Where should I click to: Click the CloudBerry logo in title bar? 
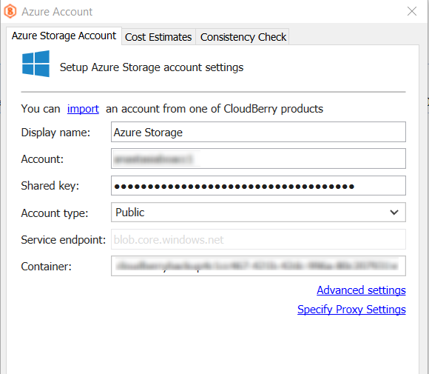[x=10, y=12]
